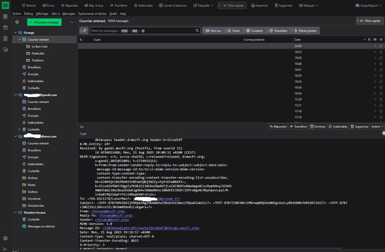This screenshot has height=252, width=385.
Task: Collapse the msn.com account
Action: (x=16, y=136)
